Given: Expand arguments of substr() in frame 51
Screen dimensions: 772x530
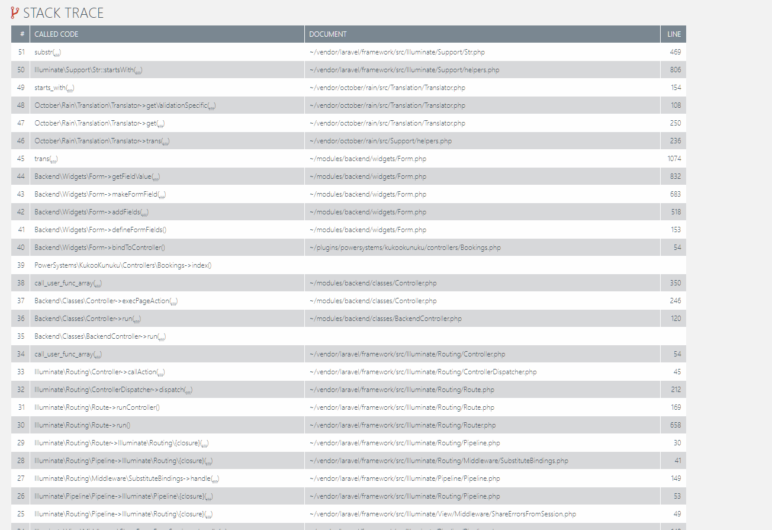Looking at the screenshot, I should (57, 52).
